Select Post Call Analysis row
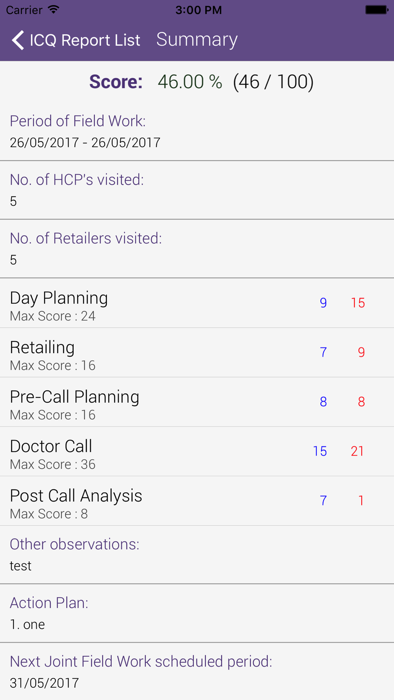 158,501
